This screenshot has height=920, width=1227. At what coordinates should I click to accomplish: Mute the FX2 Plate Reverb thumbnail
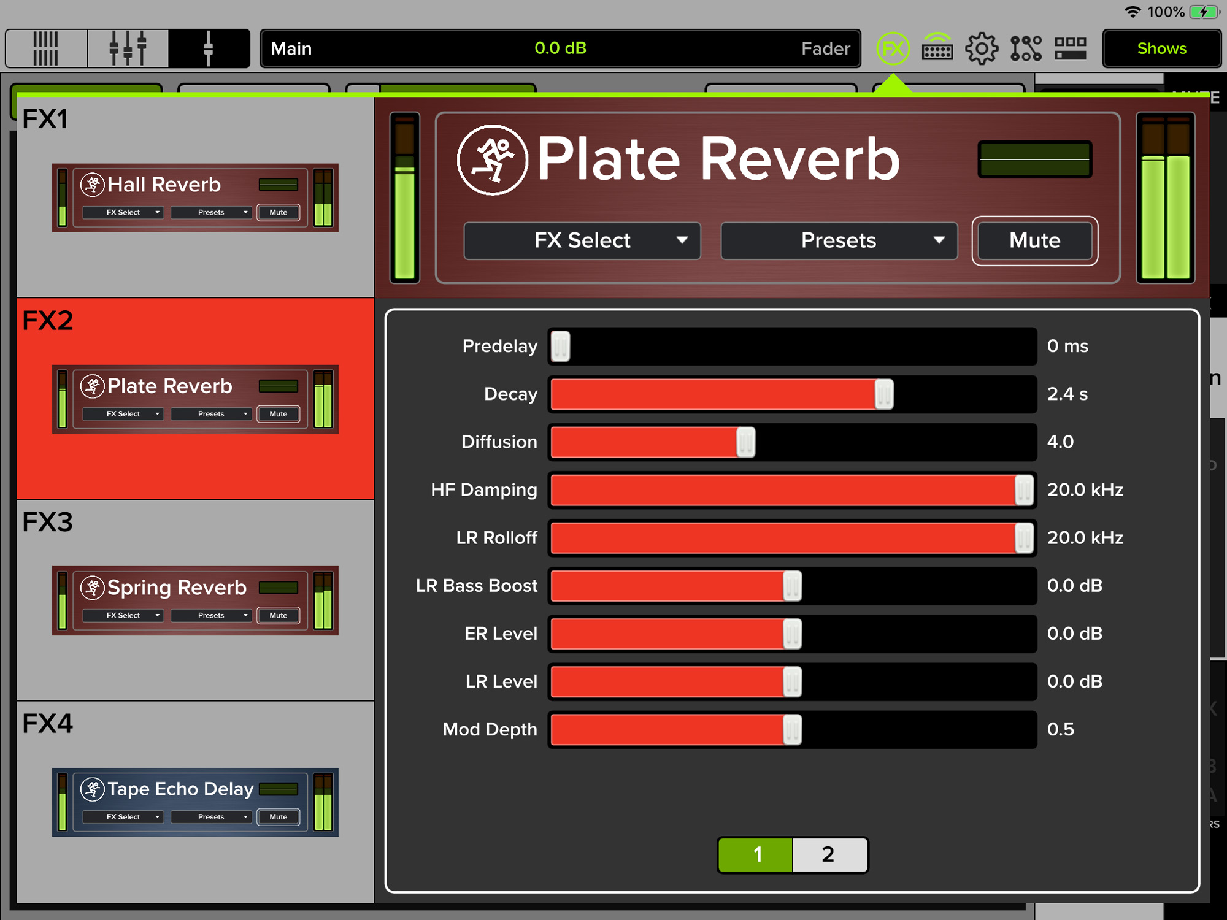click(x=279, y=414)
